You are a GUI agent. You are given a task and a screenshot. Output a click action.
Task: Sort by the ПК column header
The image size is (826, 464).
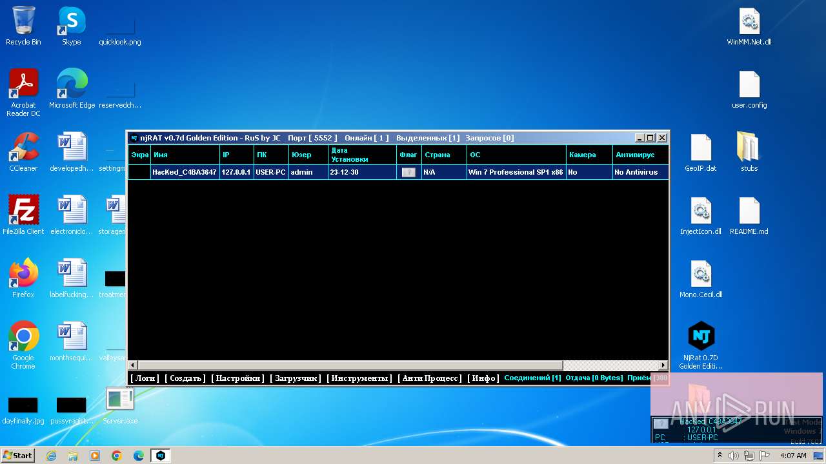click(271, 155)
